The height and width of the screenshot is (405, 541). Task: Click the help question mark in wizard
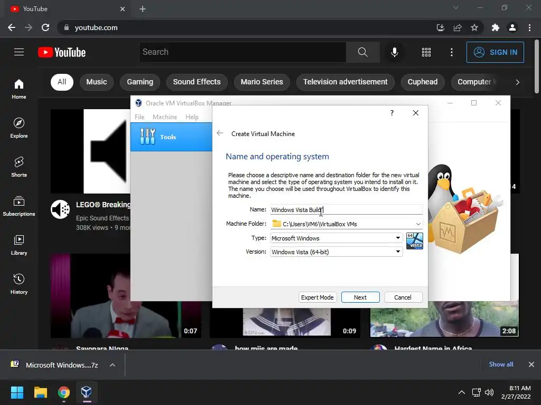tap(392, 113)
